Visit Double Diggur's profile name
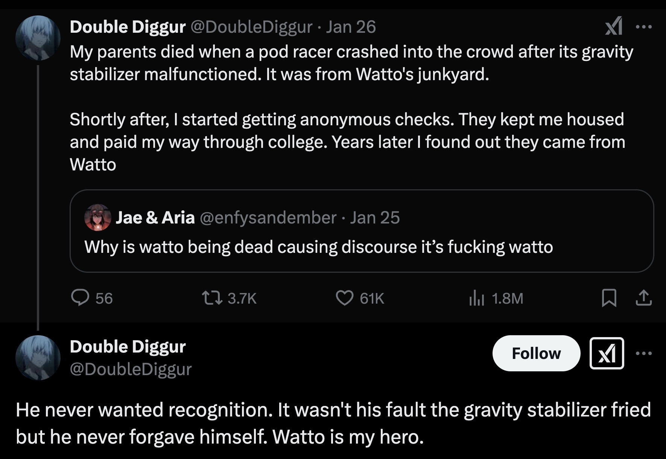This screenshot has height=459, width=666. point(128,26)
